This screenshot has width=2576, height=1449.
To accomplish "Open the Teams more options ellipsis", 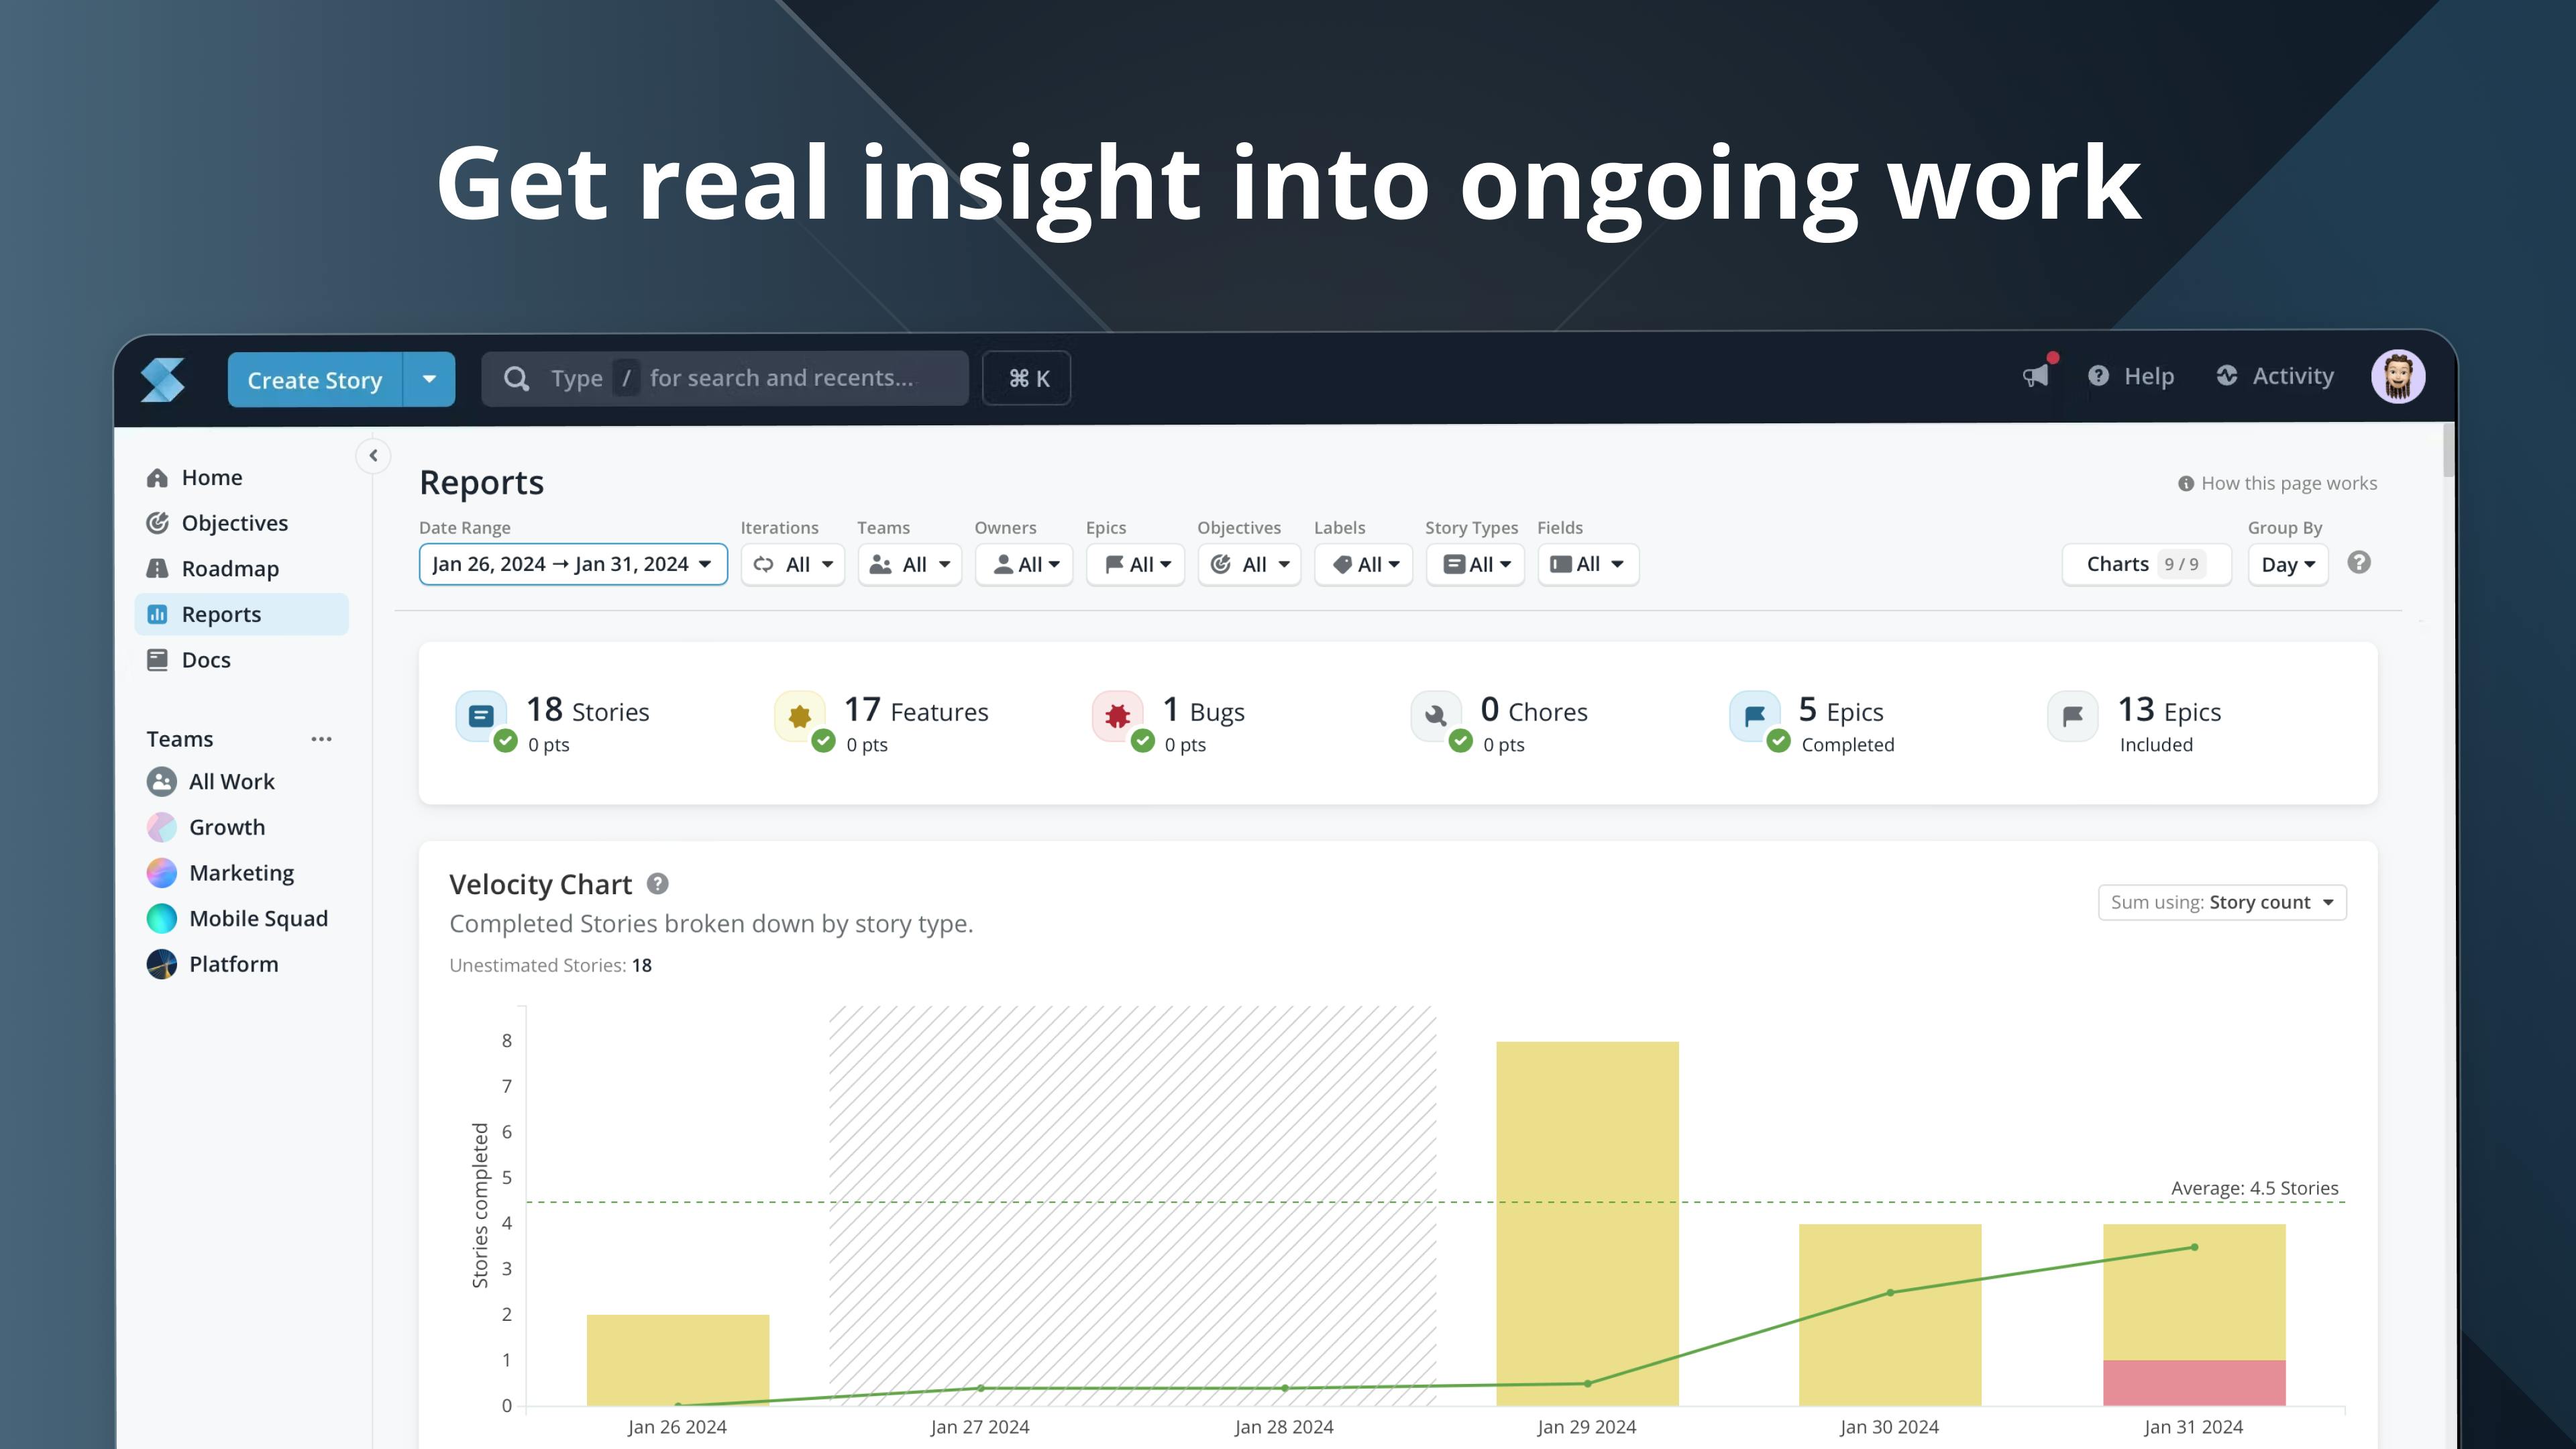I will click(x=321, y=739).
